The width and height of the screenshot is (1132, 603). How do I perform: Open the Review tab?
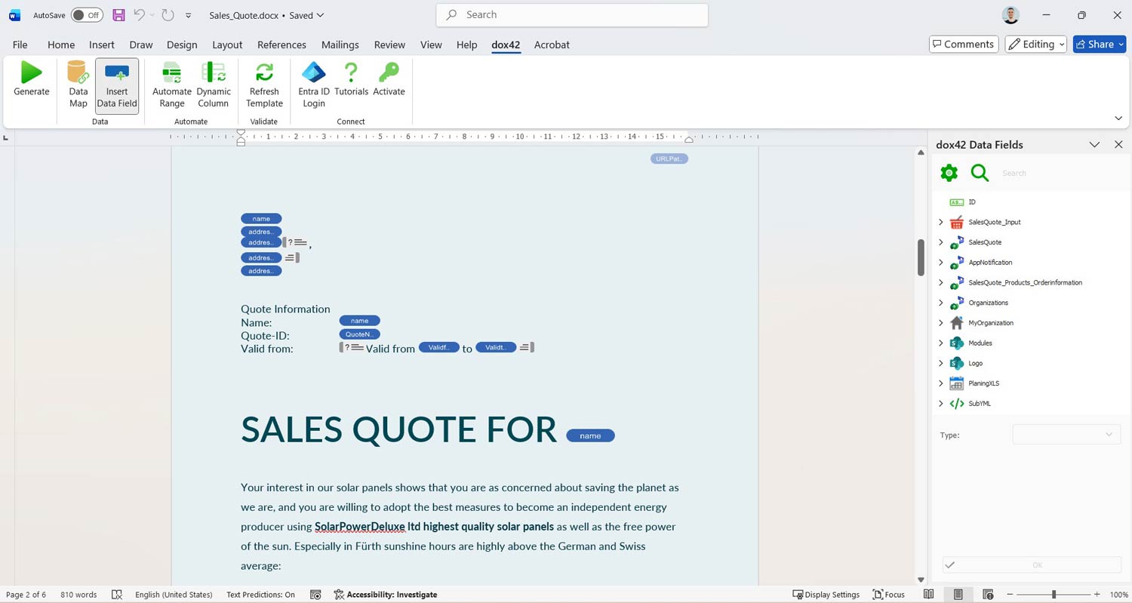389,45
